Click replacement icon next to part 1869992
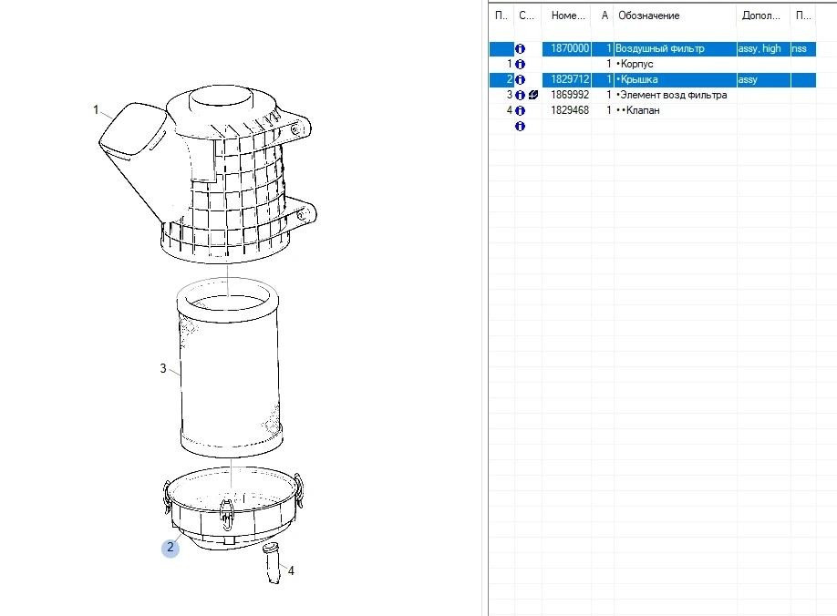837x616 pixels. (x=532, y=95)
